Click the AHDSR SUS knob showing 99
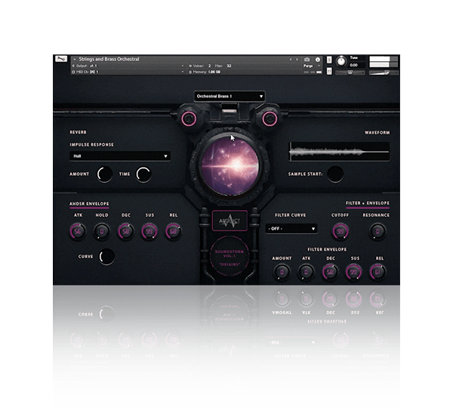453x410 pixels. pyautogui.click(x=149, y=232)
